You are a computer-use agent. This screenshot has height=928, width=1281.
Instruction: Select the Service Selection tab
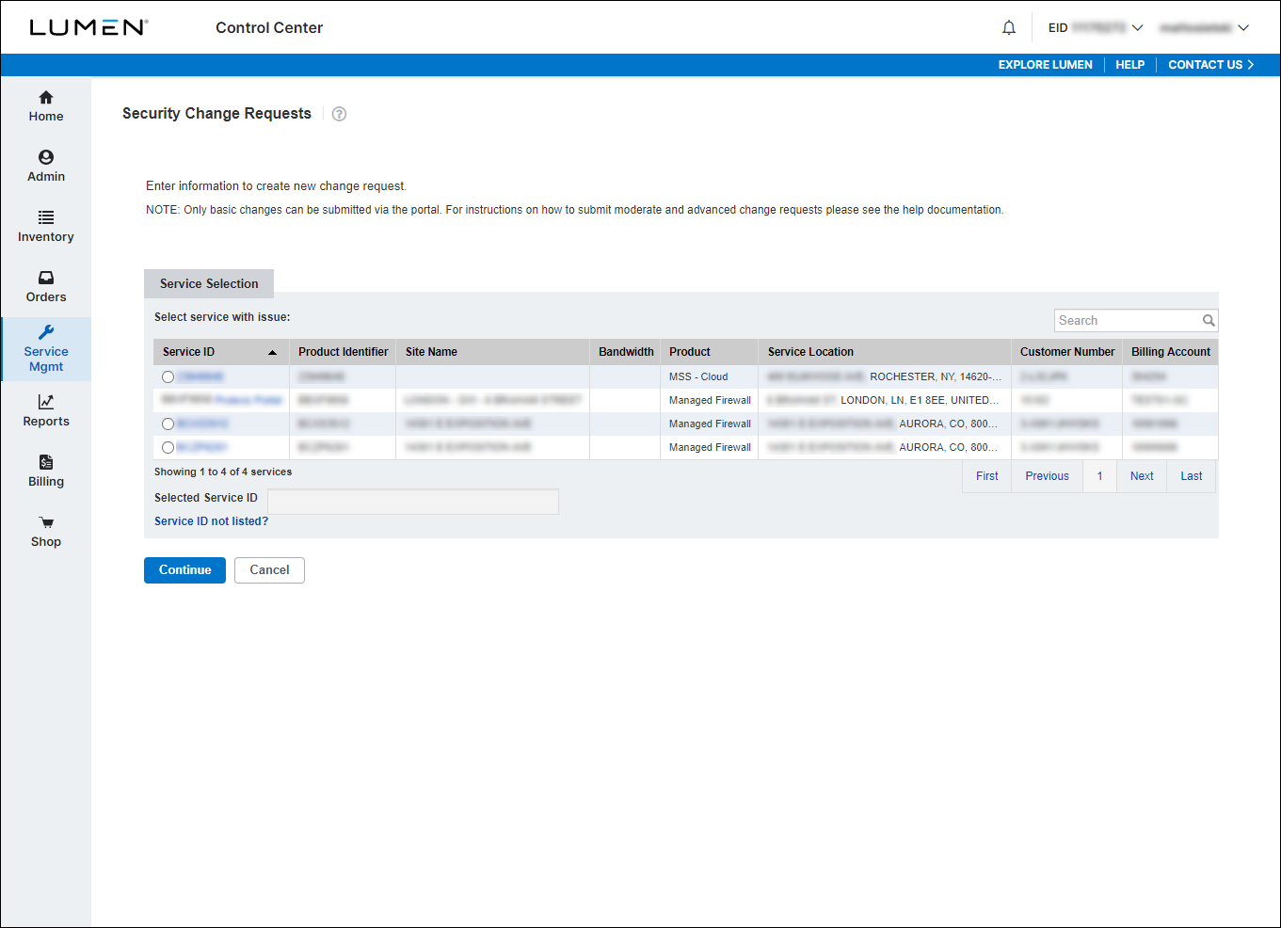pyautogui.click(x=209, y=283)
